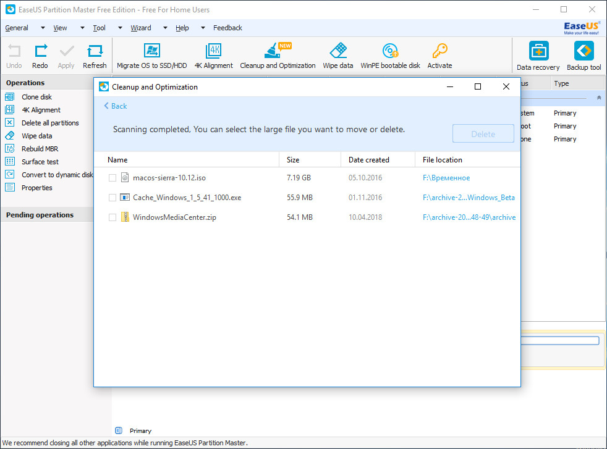Click the EaseUS logo in menu bar

point(582,28)
